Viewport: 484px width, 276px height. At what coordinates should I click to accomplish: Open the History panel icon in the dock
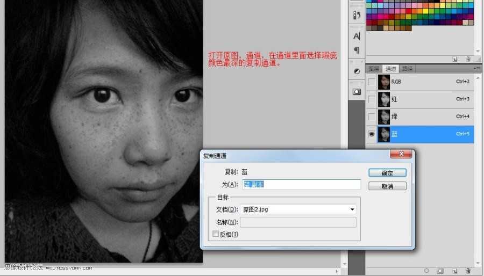tap(357, 15)
